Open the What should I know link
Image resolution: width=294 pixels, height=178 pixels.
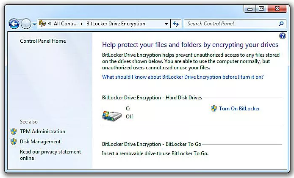(x=183, y=77)
